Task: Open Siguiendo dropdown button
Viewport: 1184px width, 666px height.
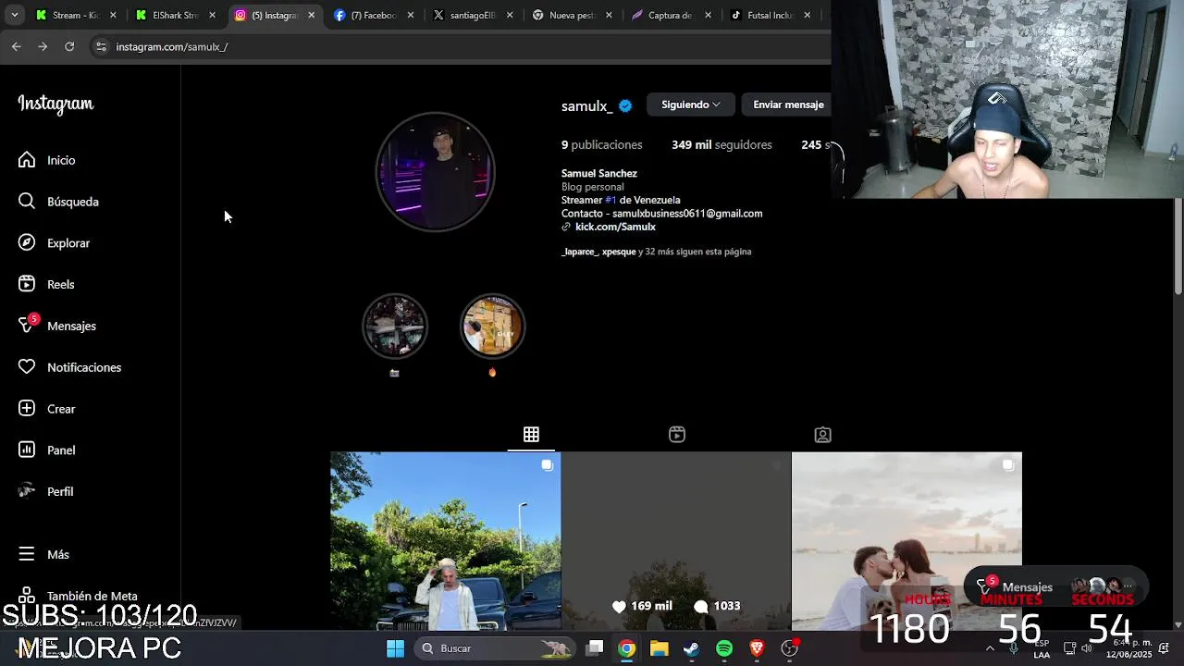Action: (690, 105)
